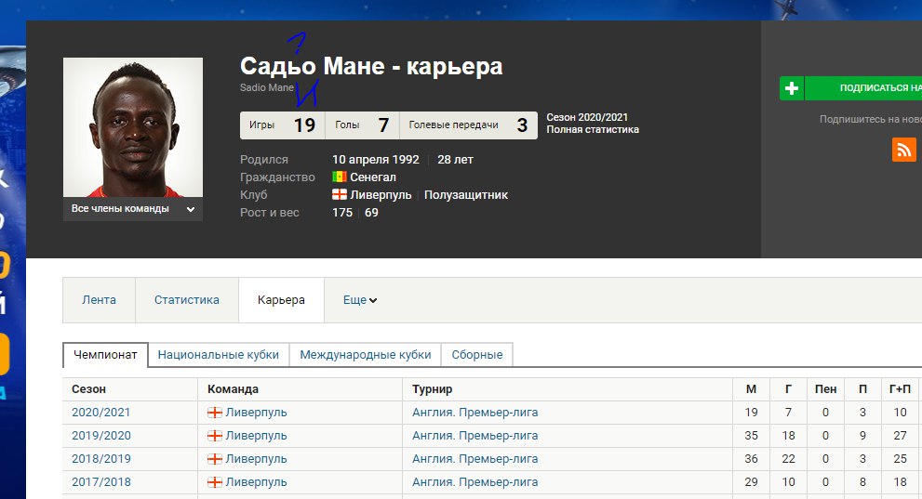Screen dimensions: 922x499
Task: Open Англия. Премьер-лига link in 2020/2021 row
Action: coord(475,413)
